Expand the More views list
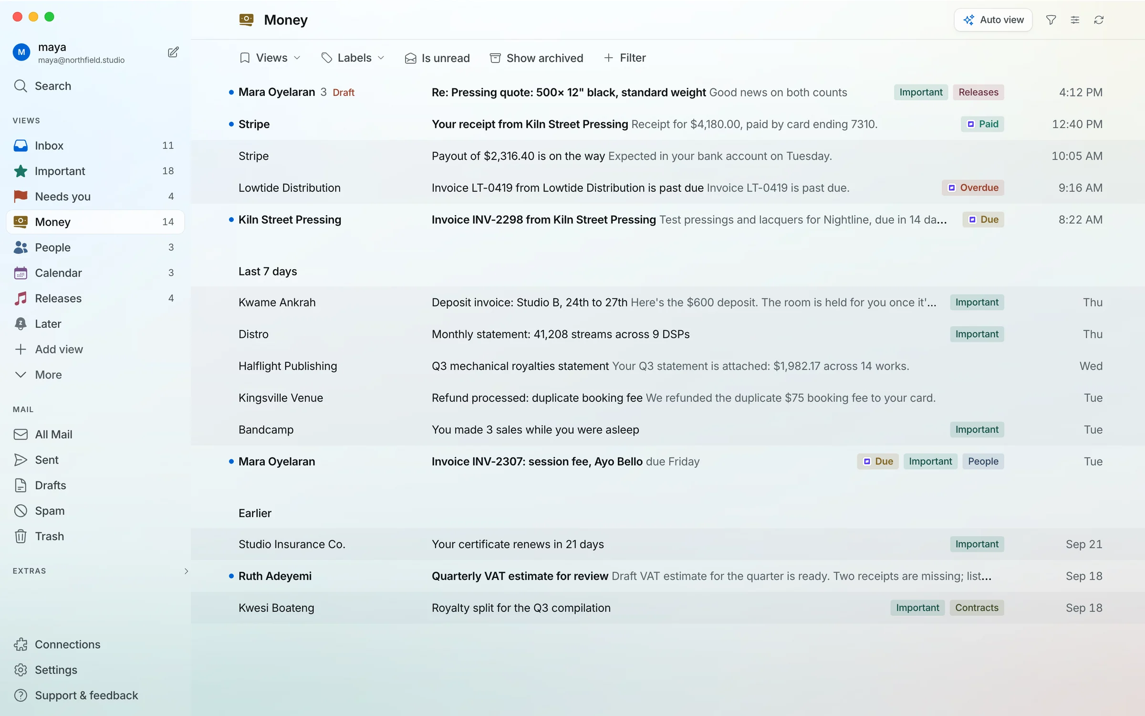The width and height of the screenshot is (1145, 716). pos(95,375)
